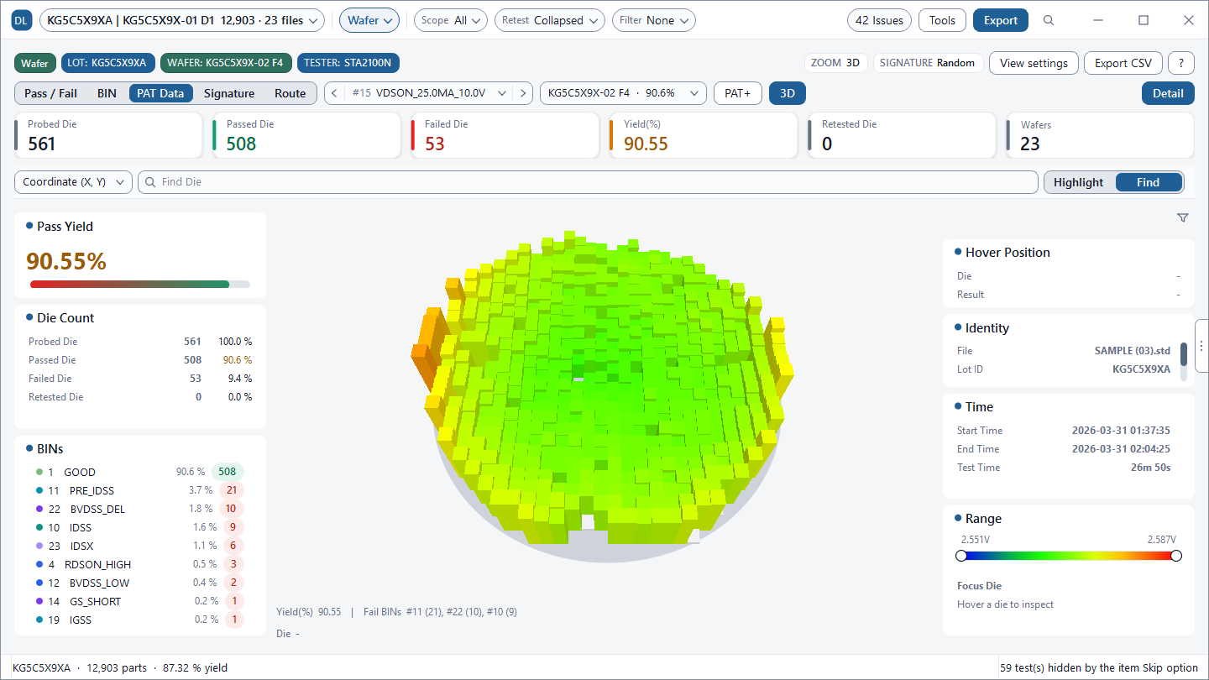Open the Tools button
This screenshot has height=680, width=1209.
click(x=942, y=20)
